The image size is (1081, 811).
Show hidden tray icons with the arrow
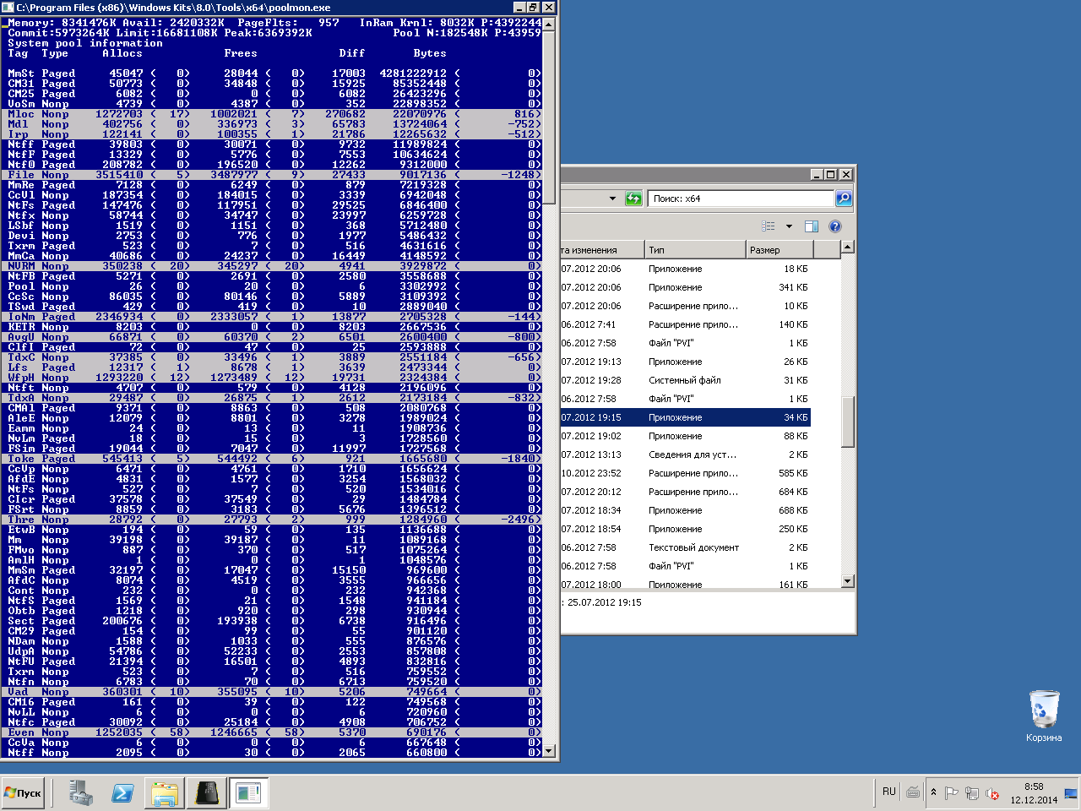[933, 792]
